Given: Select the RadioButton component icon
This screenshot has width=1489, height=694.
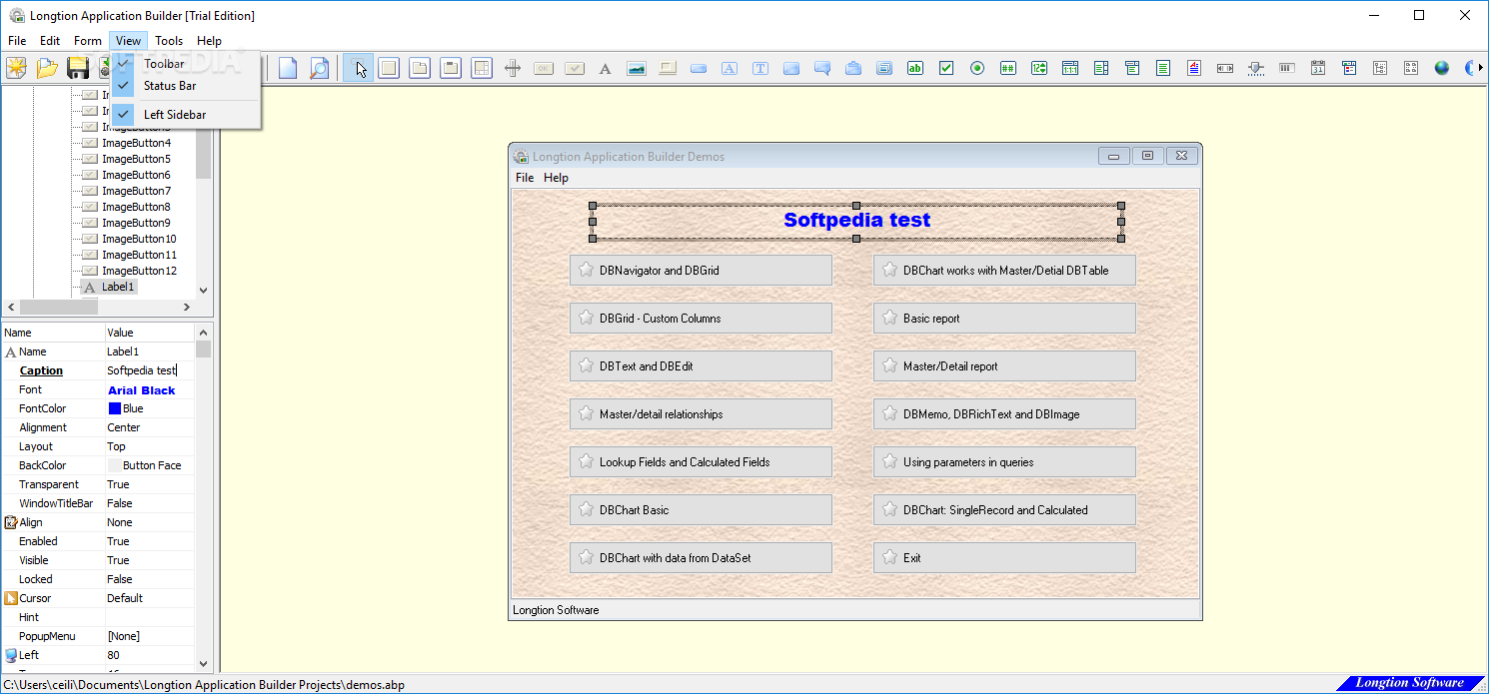Looking at the screenshot, I should pyautogui.click(x=977, y=68).
